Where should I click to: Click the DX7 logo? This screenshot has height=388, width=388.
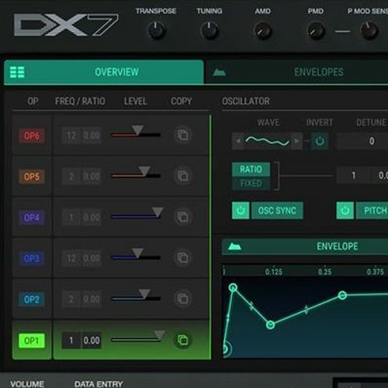coord(66,25)
